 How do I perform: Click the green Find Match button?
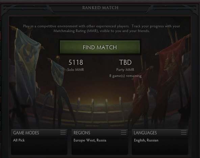tap(100, 47)
